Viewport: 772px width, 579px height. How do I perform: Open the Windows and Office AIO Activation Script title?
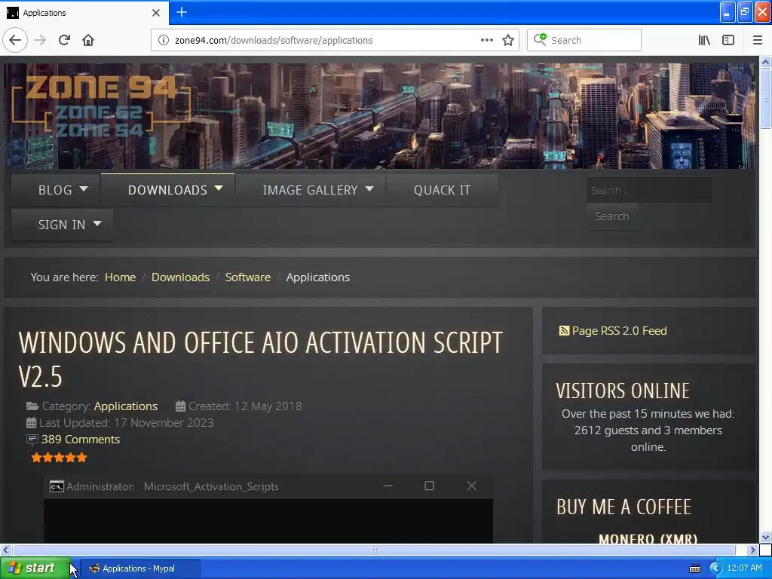tap(260, 360)
